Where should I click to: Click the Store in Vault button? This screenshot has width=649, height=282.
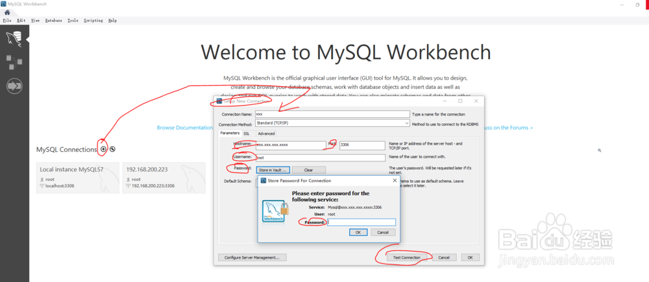pyautogui.click(x=272, y=170)
